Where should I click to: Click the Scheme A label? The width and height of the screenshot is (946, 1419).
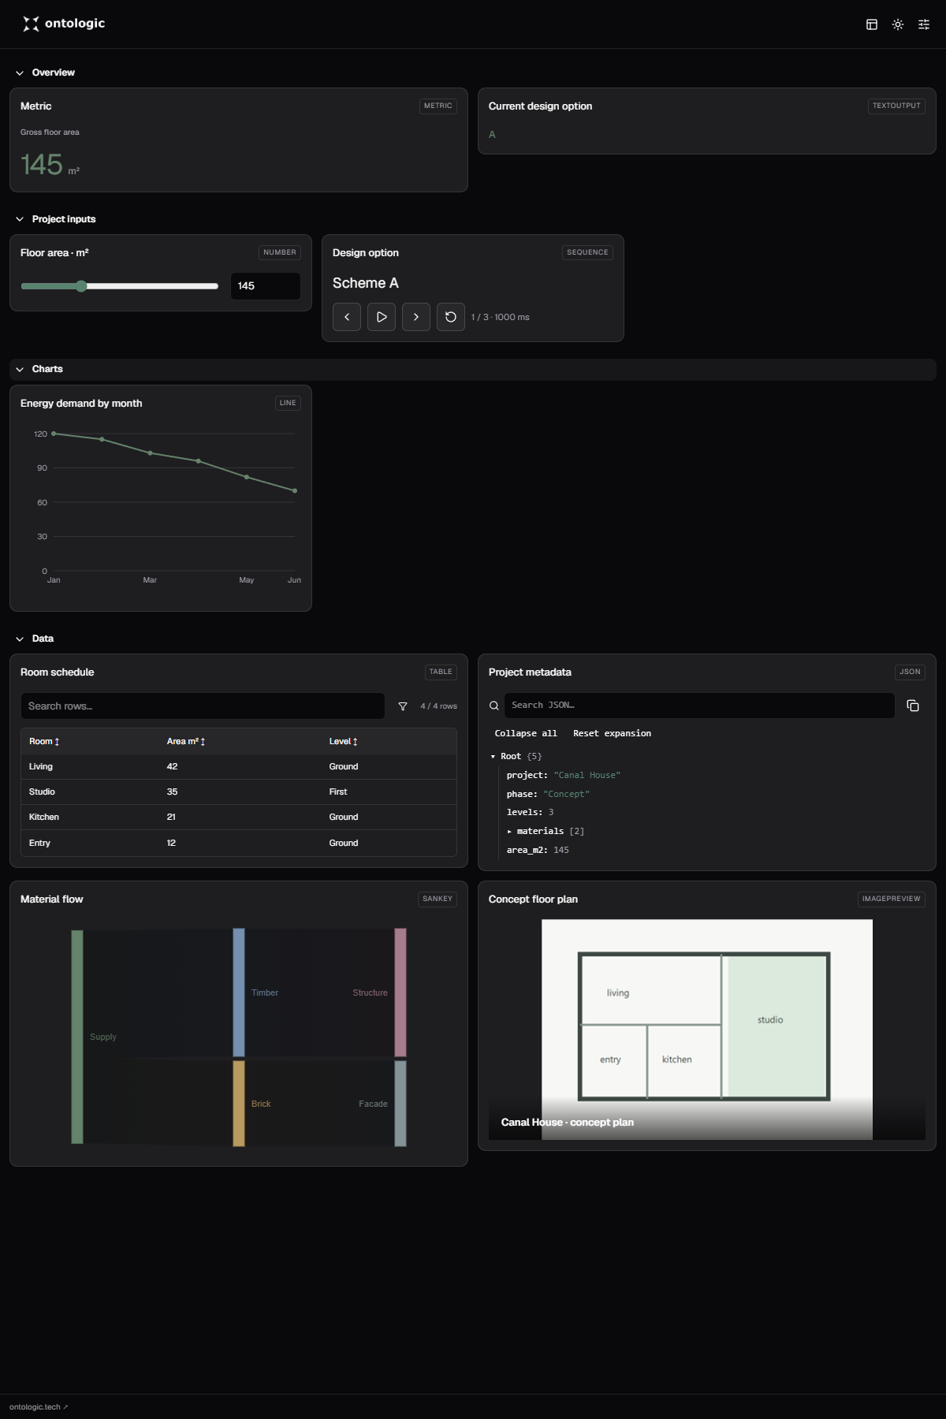click(x=366, y=283)
